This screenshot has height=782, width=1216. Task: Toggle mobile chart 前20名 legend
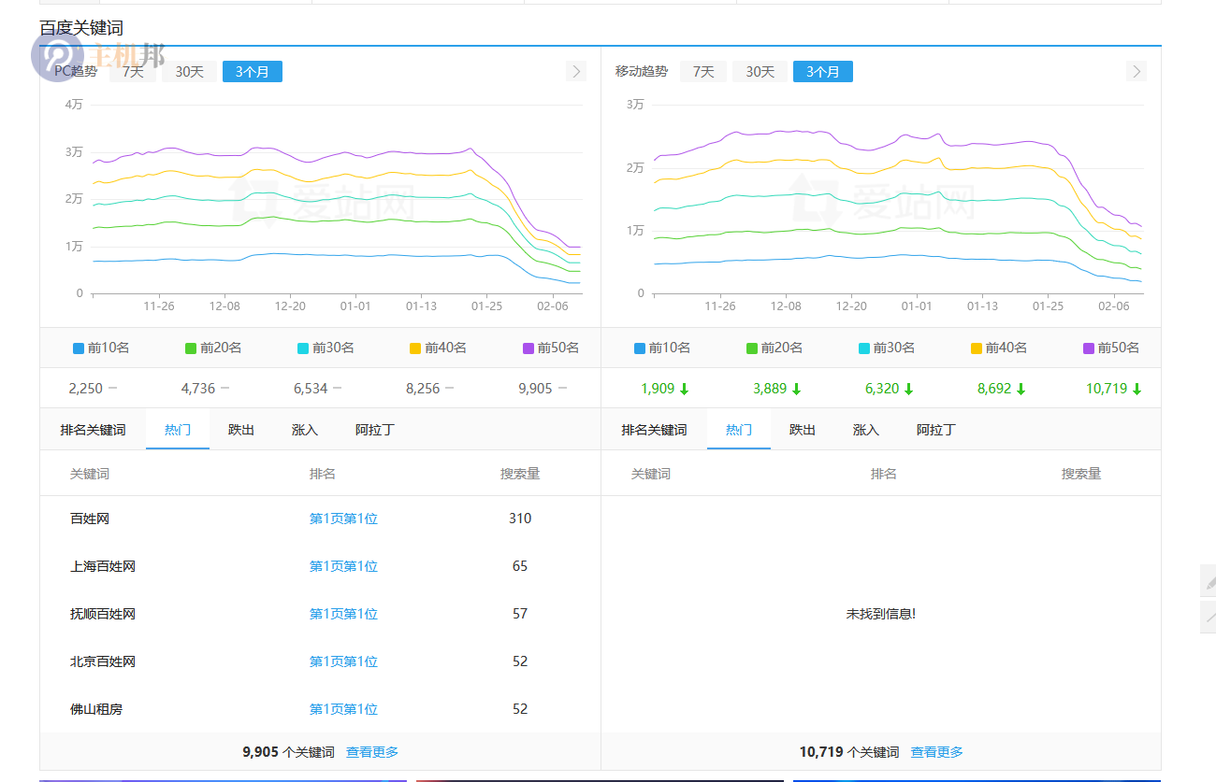pos(774,348)
